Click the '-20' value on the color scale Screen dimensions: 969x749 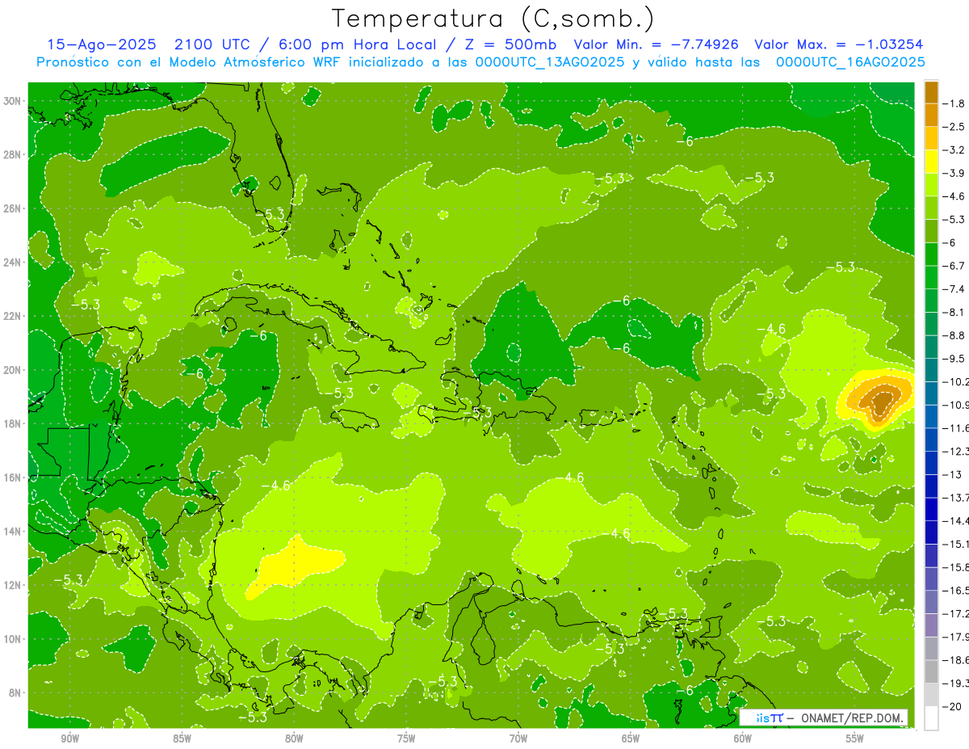(952, 706)
